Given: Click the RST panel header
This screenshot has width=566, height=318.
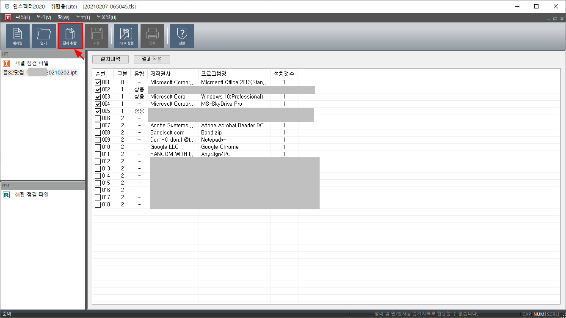Looking at the screenshot, I should (43, 186).
